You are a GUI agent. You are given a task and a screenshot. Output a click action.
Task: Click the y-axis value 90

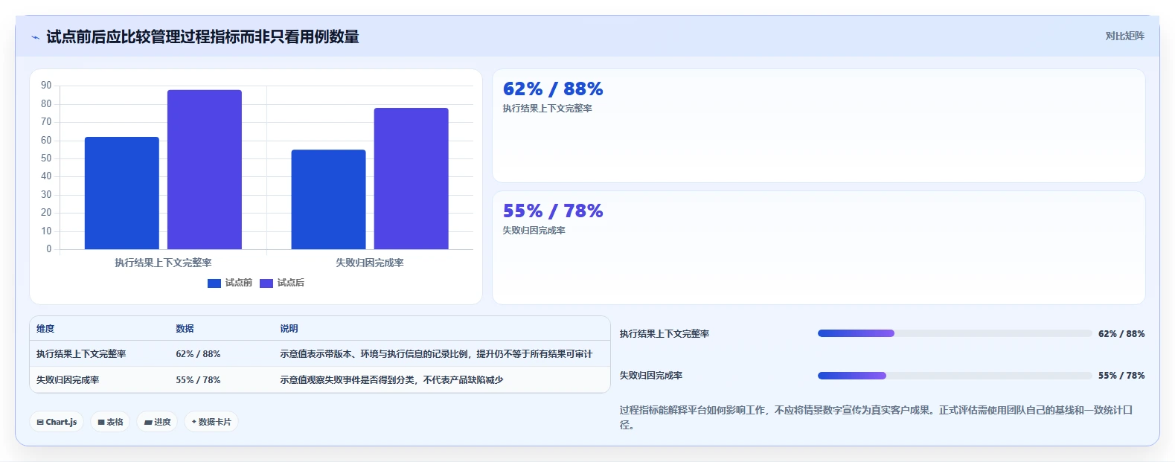click(46, 86)
